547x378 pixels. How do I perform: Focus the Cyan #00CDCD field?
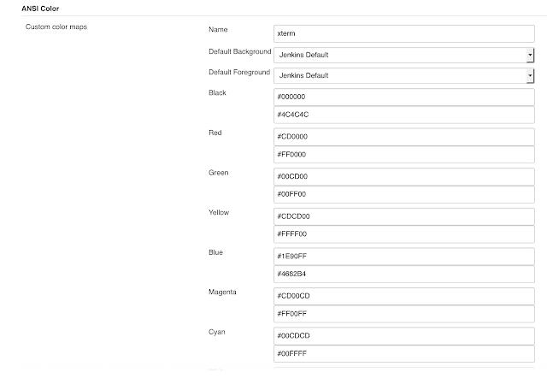point(404,336)
